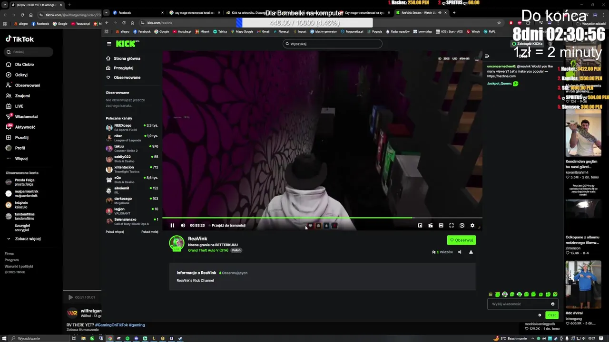Open TikTok 'Dla Ciebie' feed
The width and height of the screenshot is (609, 342).
coord(24,65)
